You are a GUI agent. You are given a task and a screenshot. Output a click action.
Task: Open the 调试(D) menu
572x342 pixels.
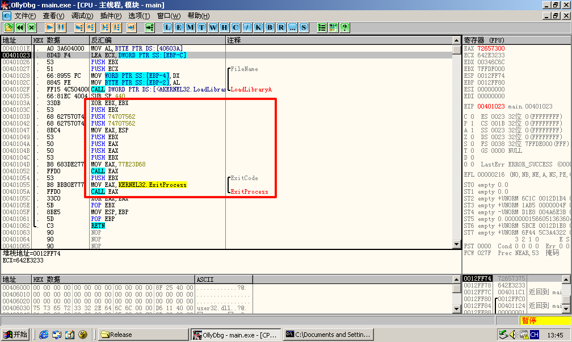click(x=82, y=16)
